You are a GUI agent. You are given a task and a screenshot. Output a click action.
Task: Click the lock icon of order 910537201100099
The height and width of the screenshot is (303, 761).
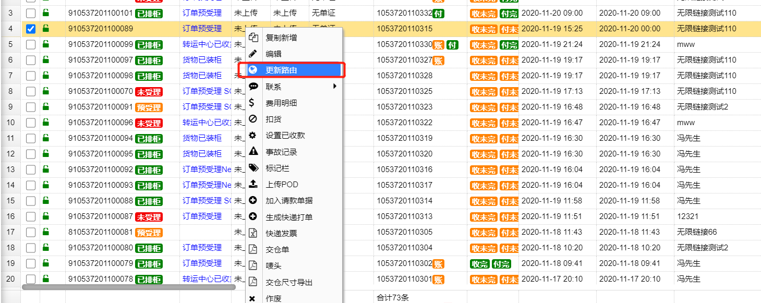pos(45,44)
